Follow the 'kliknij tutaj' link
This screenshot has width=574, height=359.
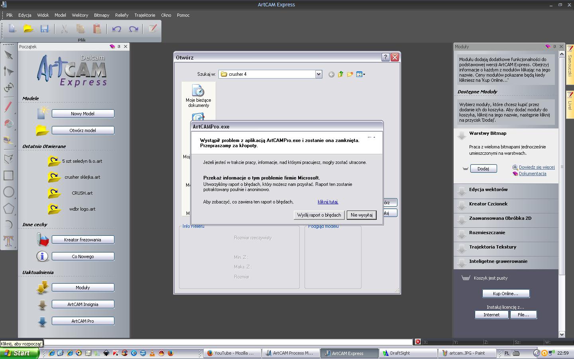tap(328, 202)
